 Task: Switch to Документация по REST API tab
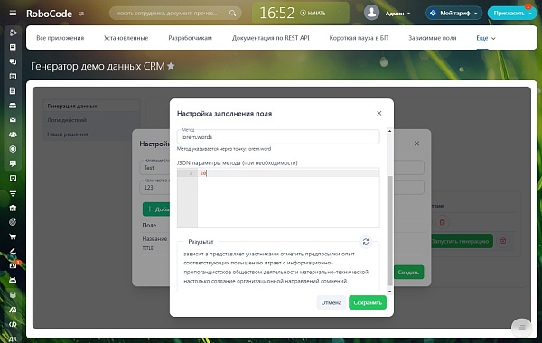click(271, 38)
